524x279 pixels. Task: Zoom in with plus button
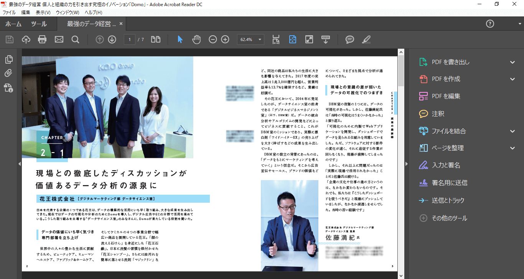225,39
